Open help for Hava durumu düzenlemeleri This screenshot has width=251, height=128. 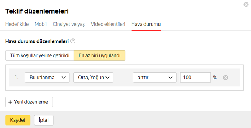[x=73, y=41]
